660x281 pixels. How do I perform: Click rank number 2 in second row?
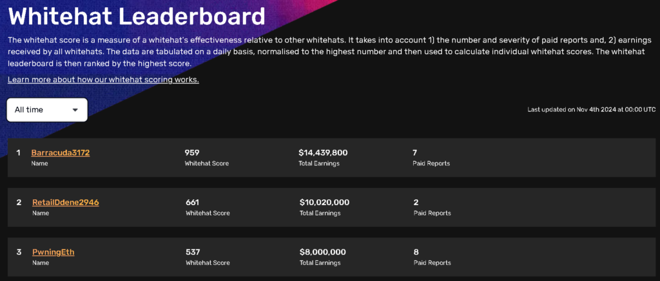pyautogui.click(x=19, y=203)
